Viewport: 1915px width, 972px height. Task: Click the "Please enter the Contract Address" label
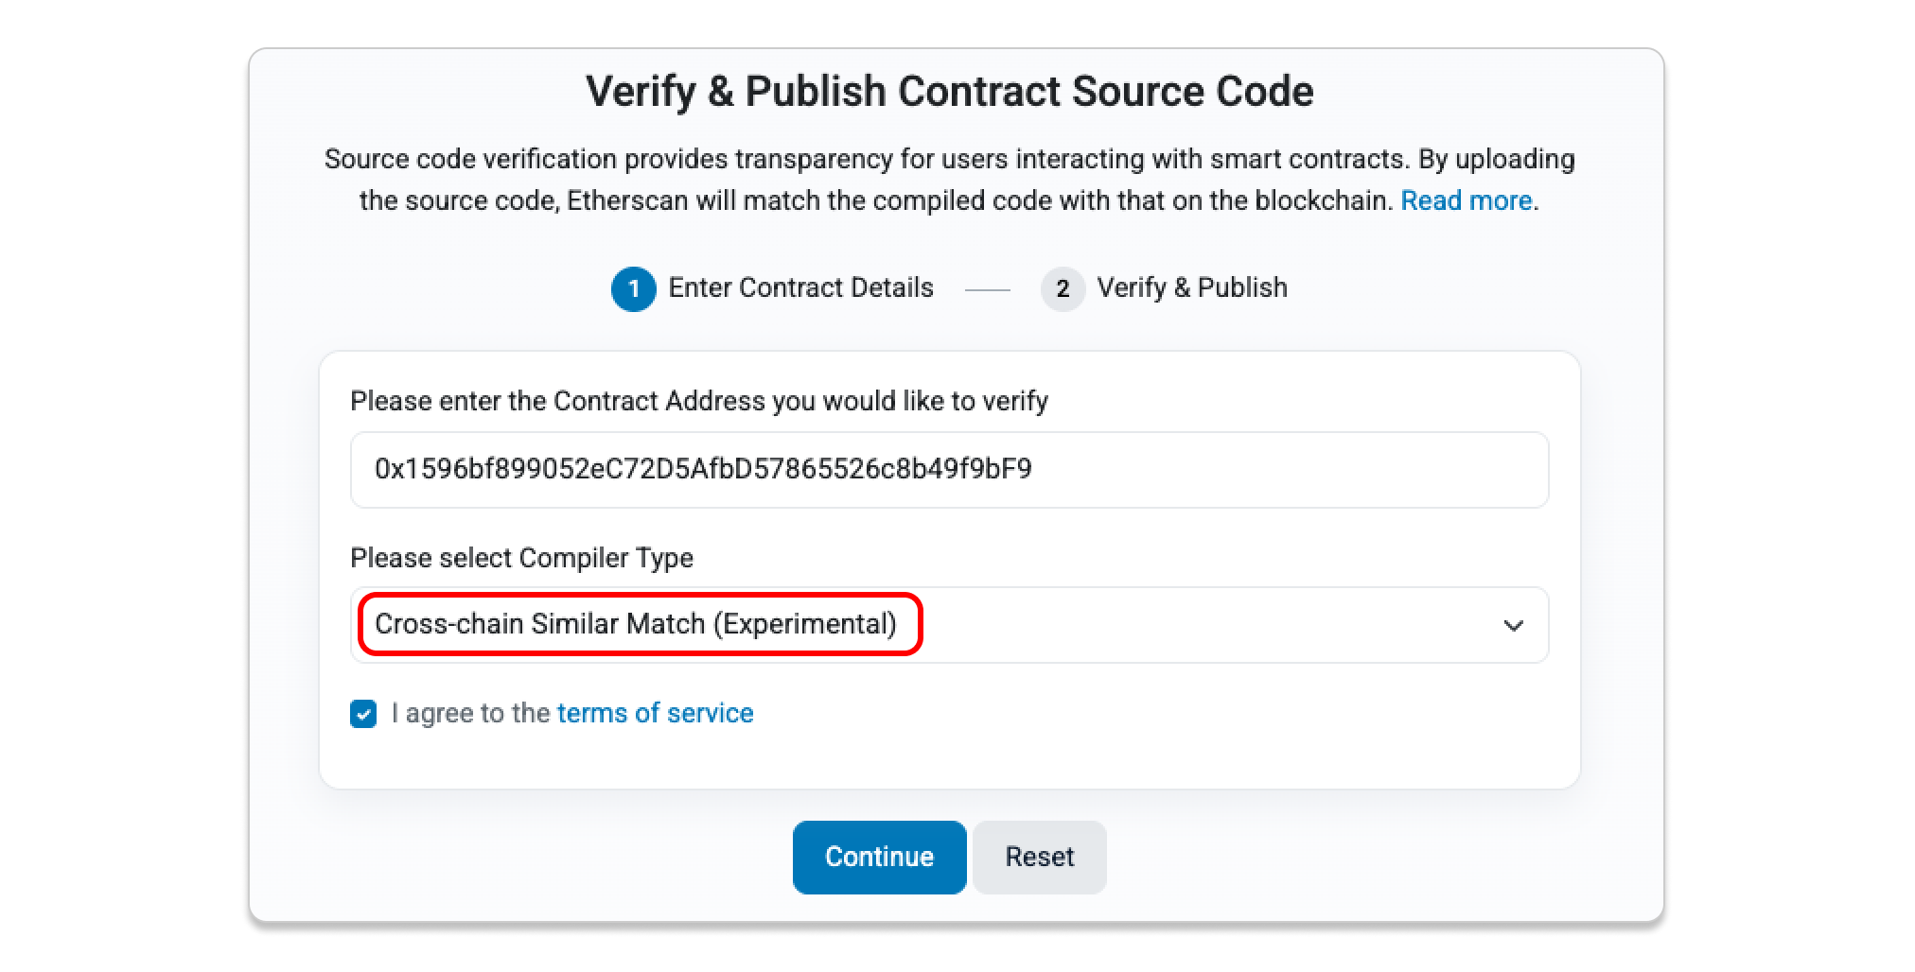tap(698, 401)
